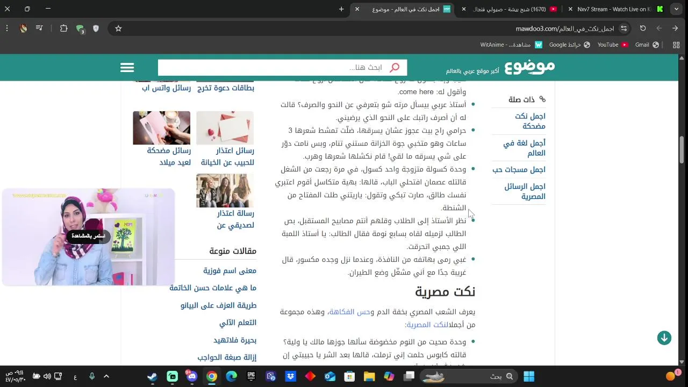The width and height of the screenshot is (688, 387).
Task: Open 'ما هي علامات حسن الخاتمة' article
Action: [213, 288]
